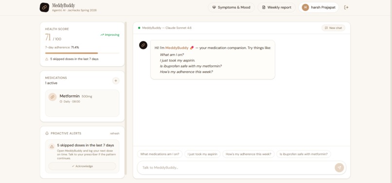Click the Improving trend indicator
Image resolution: width=392 pixels, height=183 pixels.
(x=110, y=35)
